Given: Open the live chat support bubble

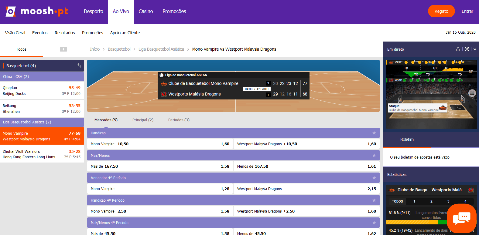Looking at the screenshot, I should coord(461,218).
